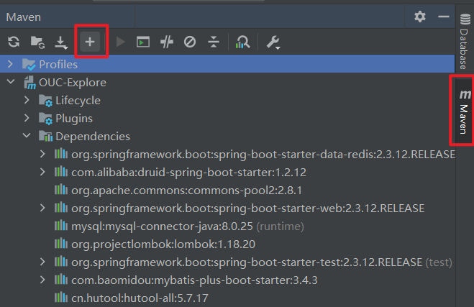Expand mybatis-plus-boot-starter dependency
This screenshot has height=307, width=474.
42,280
